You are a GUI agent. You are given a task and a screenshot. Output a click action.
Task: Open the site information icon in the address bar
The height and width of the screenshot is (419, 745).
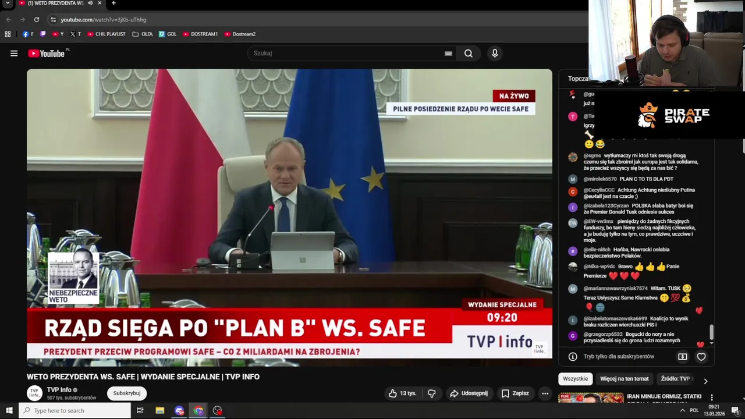coord(53,20)
